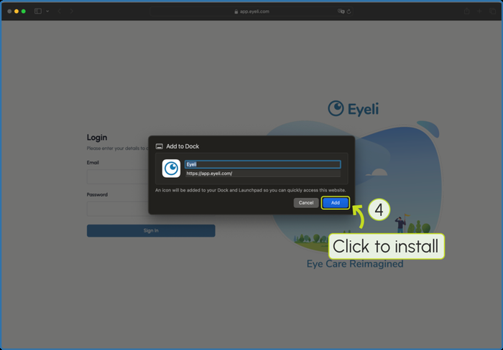
Task: Click the Login heading
Action: click(97, 138)
